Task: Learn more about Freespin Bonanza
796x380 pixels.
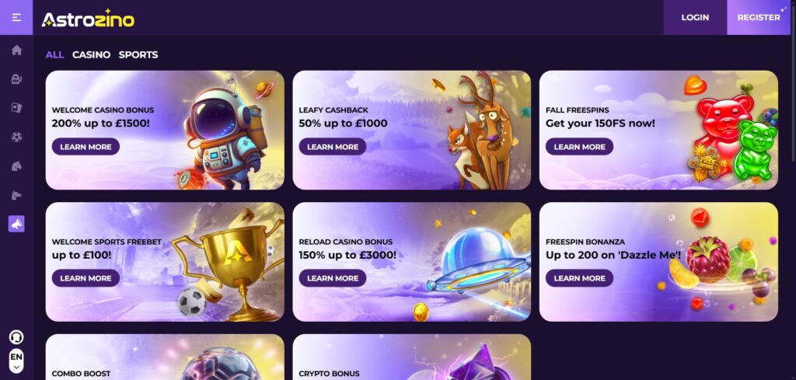Action: point(579,278)
